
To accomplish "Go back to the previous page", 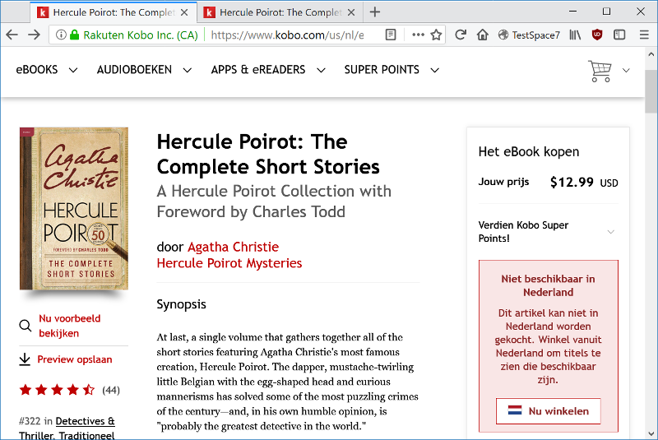I will coord(12,35).
